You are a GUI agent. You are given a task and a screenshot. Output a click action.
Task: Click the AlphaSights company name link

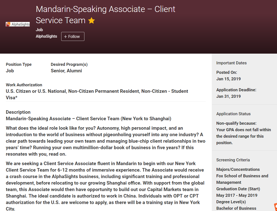[46, 36]
